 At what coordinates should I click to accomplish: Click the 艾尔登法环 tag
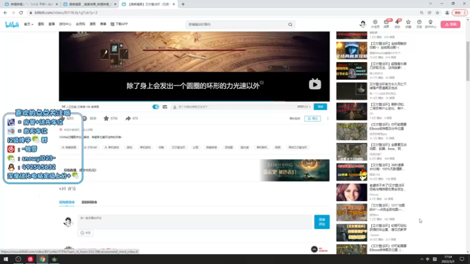click(179, 148)
